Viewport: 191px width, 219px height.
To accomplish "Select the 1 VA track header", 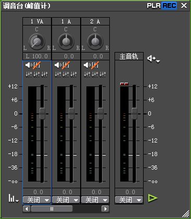I will coord(37,21).
